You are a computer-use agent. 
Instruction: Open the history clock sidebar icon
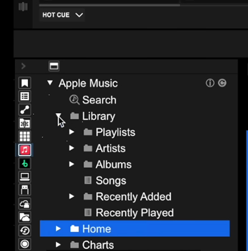point(25,231)
